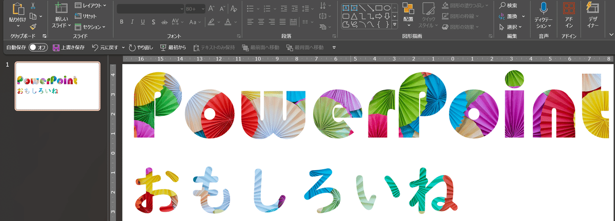
Task: Align text right in paragraph group
Action: click(272, 22)
